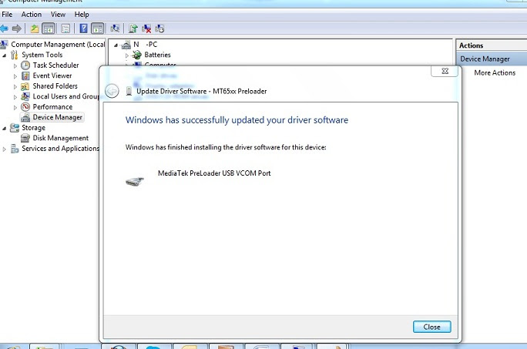Select Task Scheduler tree label

coord(55,65)
